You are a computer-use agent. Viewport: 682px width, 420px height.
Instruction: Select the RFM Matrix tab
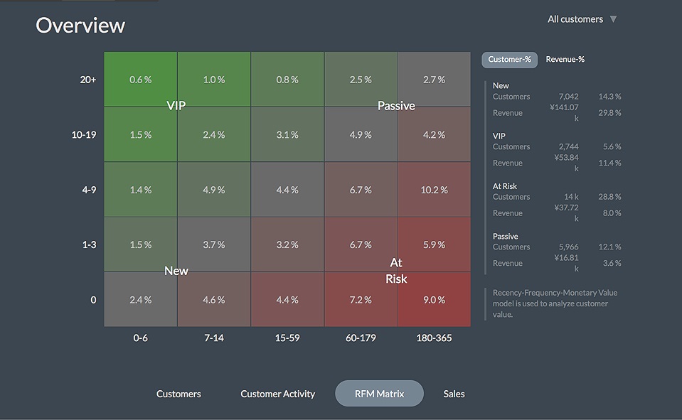pyautogui.click(x=379, y=394)
